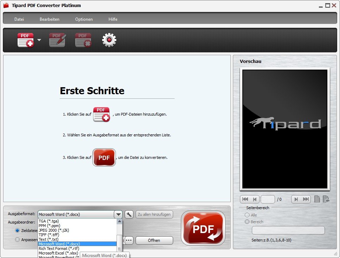Screen dimensions: 340x258
Task: Click the Remove PDF toolbar icon
Action: [x=83, y=40]
